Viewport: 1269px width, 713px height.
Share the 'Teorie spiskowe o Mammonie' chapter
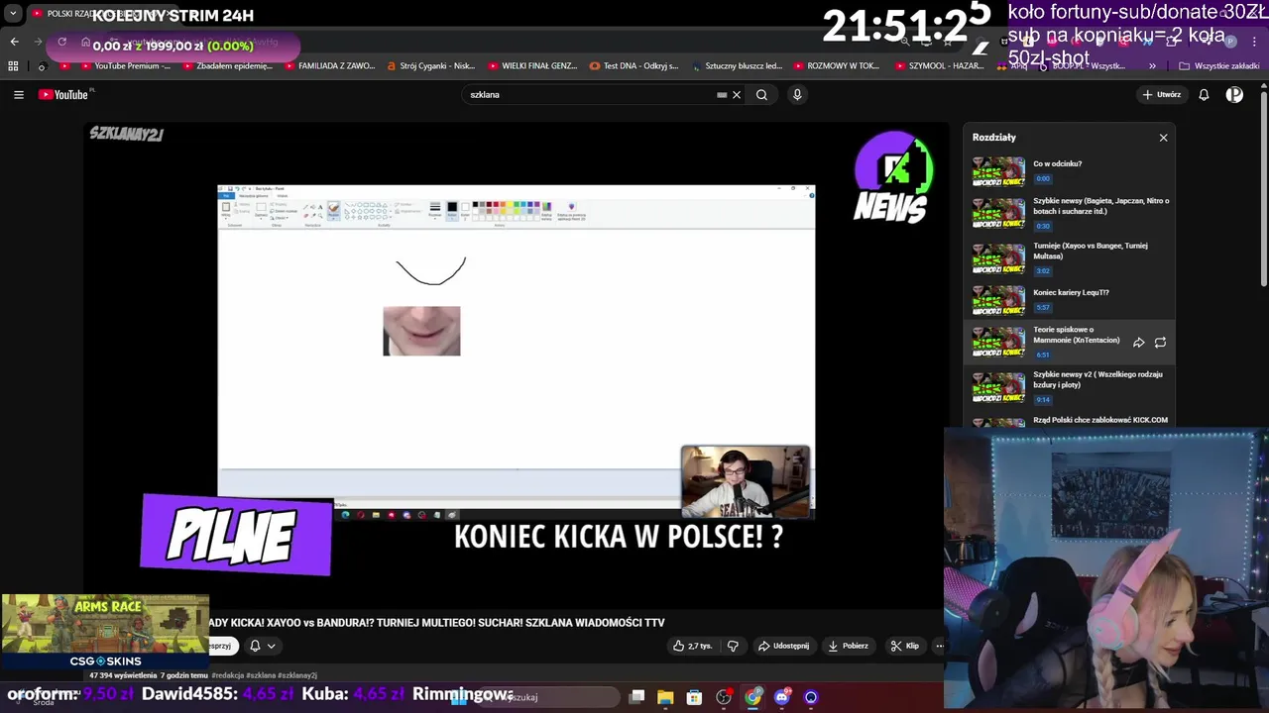pos(1138,343)
